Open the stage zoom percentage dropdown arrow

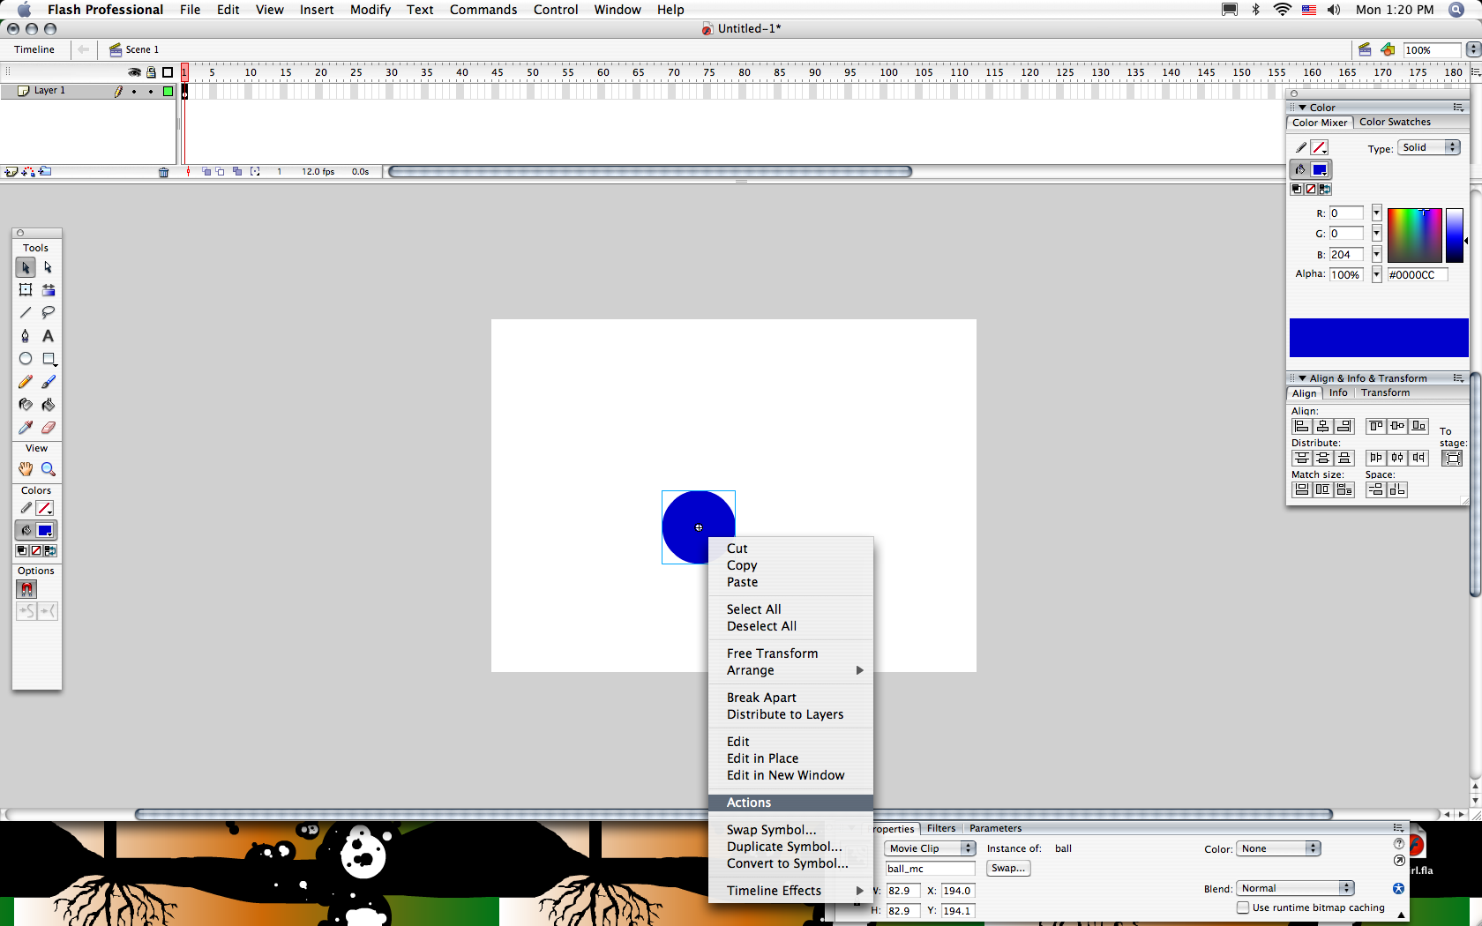(x=1473, y=49)
